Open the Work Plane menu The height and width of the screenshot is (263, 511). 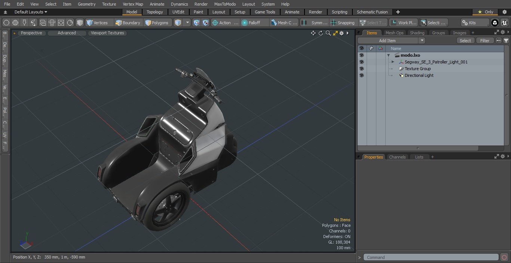point(403,23)
